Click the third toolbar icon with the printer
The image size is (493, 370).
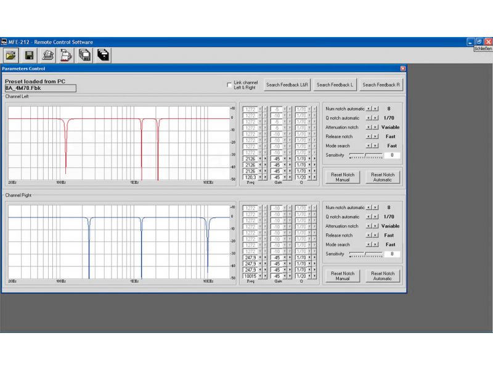[48, 55]
